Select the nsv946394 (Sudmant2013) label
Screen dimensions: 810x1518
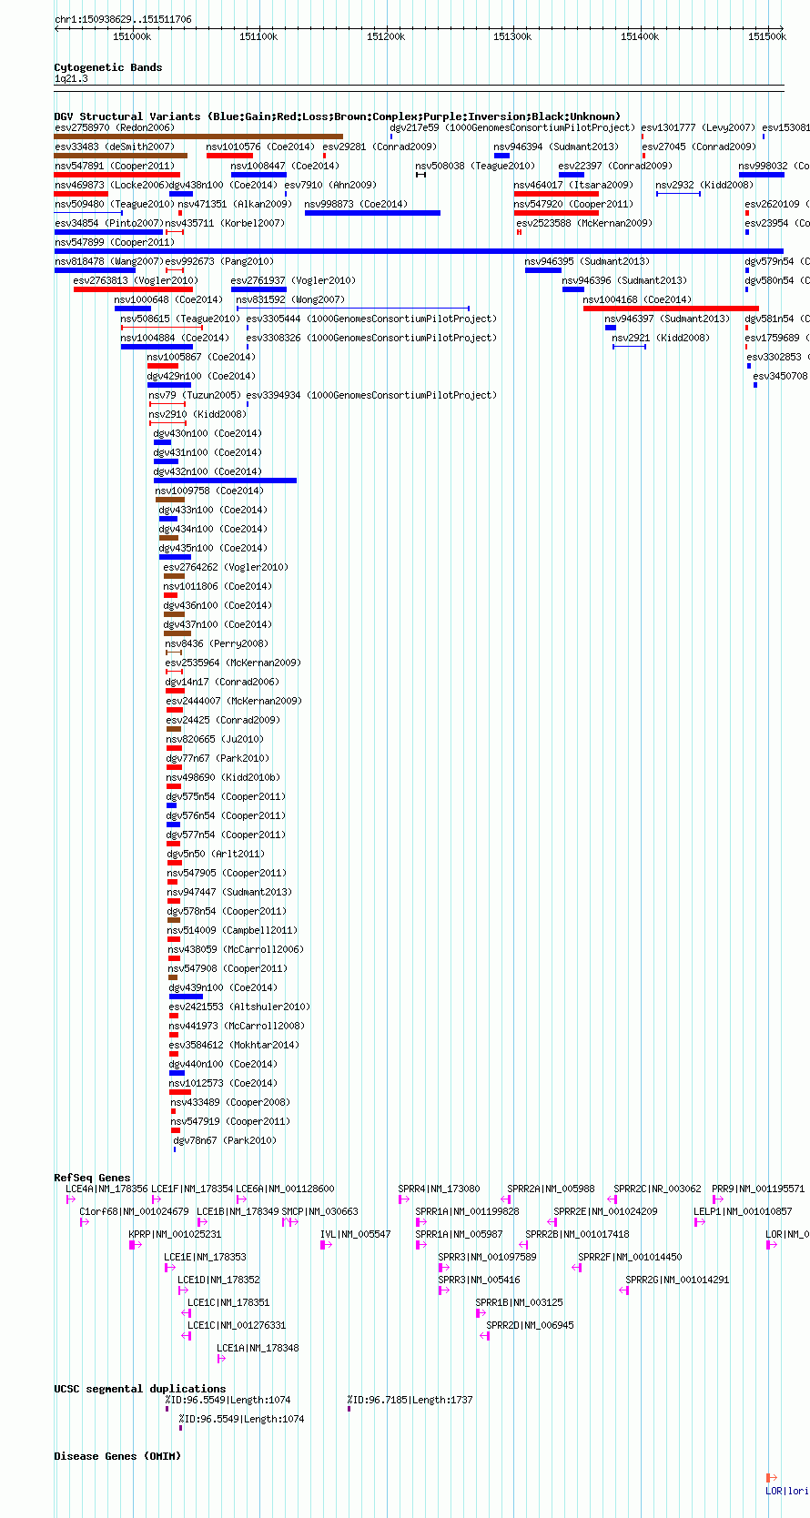[x=556, y=147]
